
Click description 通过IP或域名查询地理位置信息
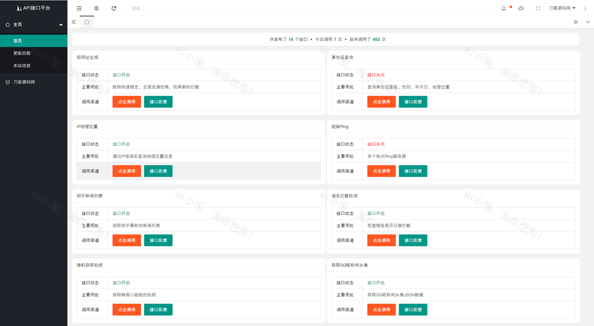(x=142, y=156)
